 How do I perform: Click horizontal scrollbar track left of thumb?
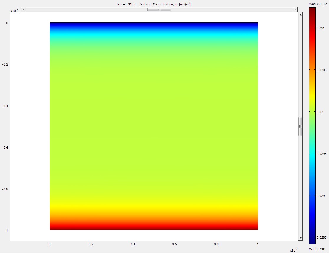pyautogui.click(x=85, y=9)
